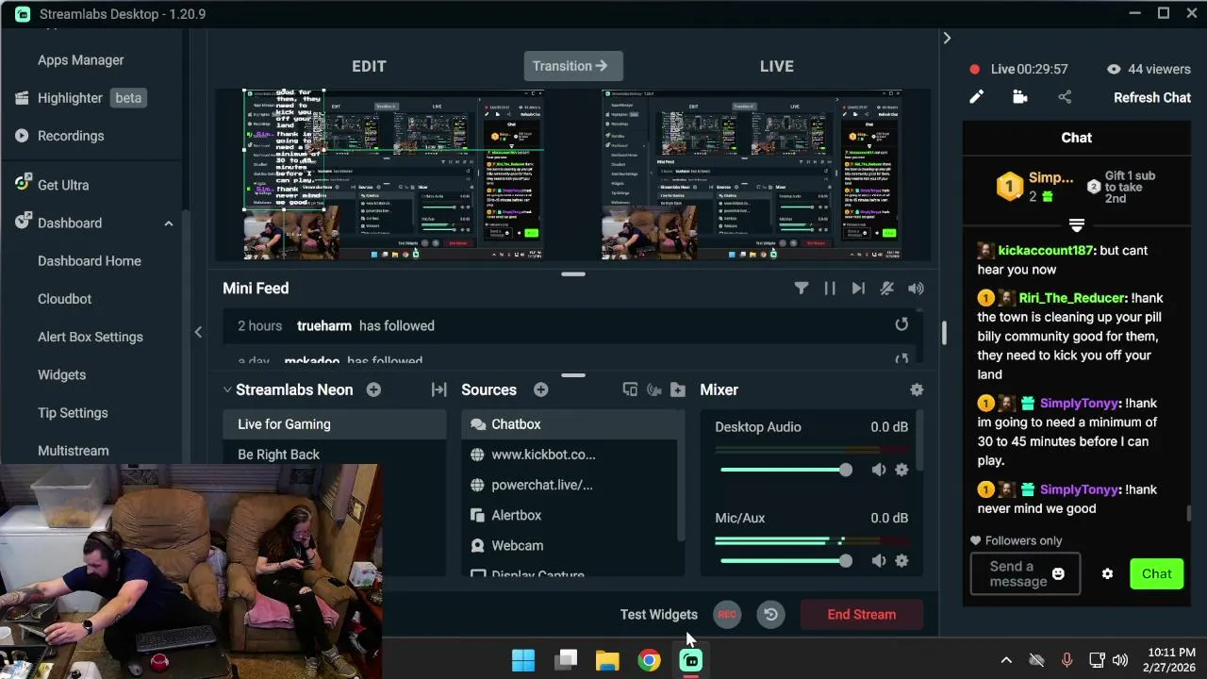Screen dimensions: 1207x679
Task: Select the Webcam source
Action: point(570,545)
